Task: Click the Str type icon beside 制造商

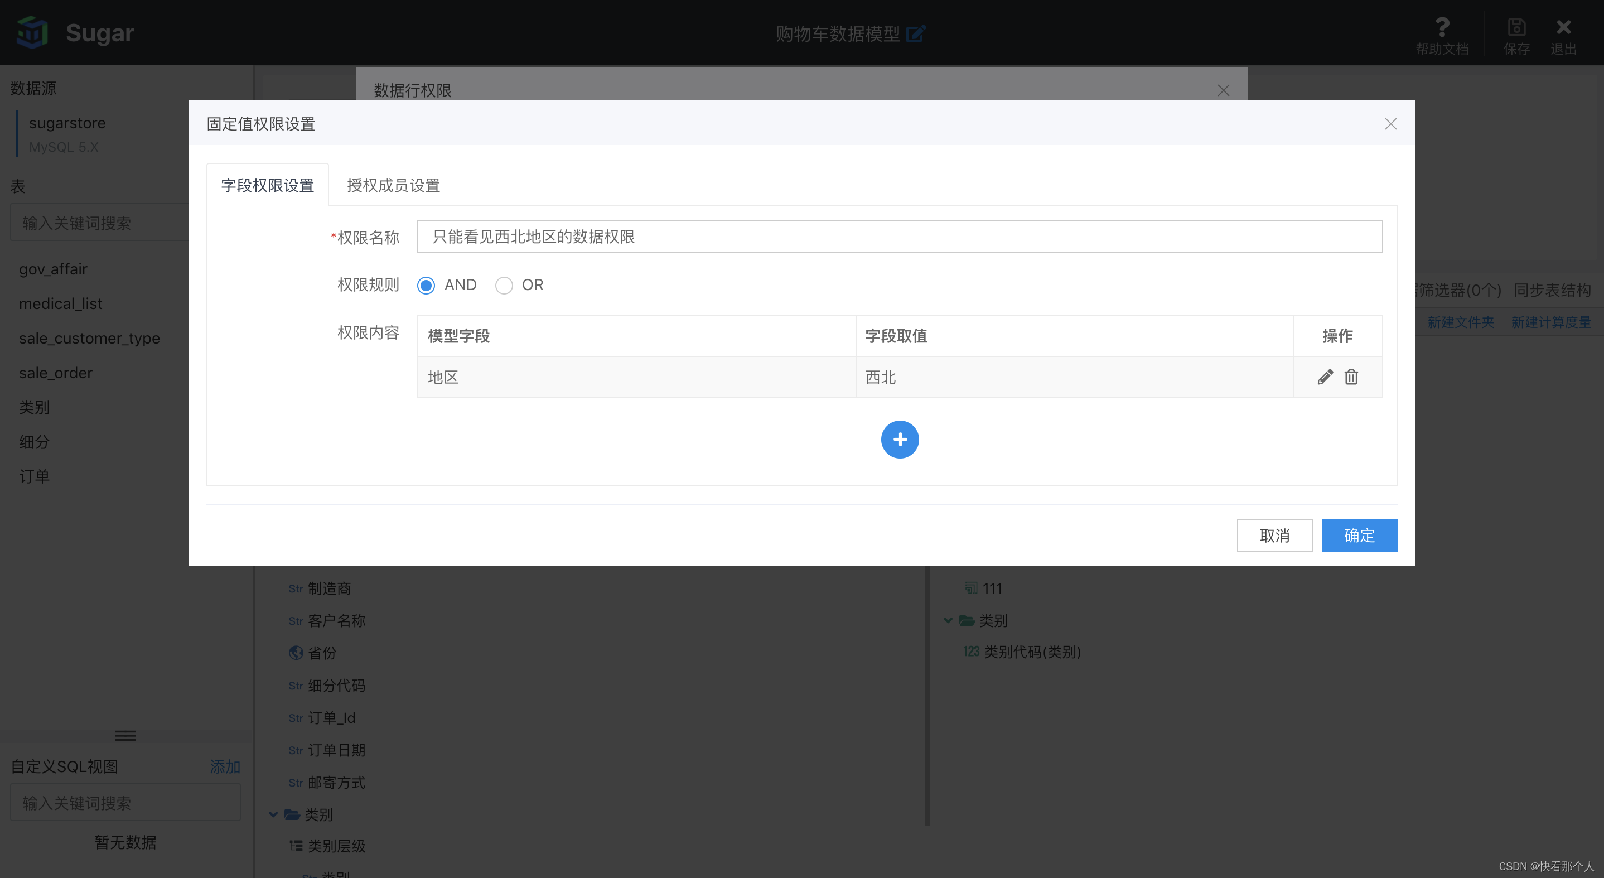Action: pos(296,588)
